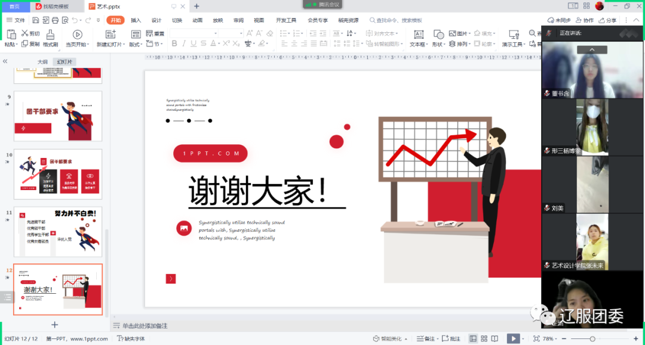This screenshot has width=645, height=345.
Task: Click the Clear Formatting eraser icon
Action: click(x=270, y=33)
